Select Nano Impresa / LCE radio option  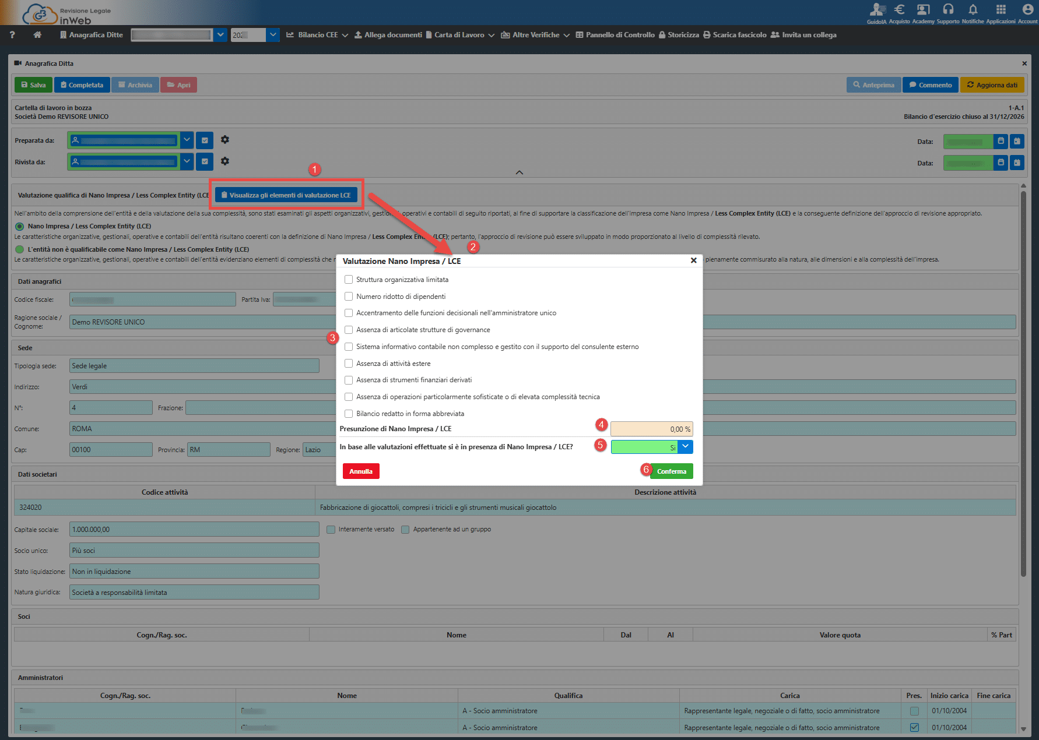coord(19,227)
